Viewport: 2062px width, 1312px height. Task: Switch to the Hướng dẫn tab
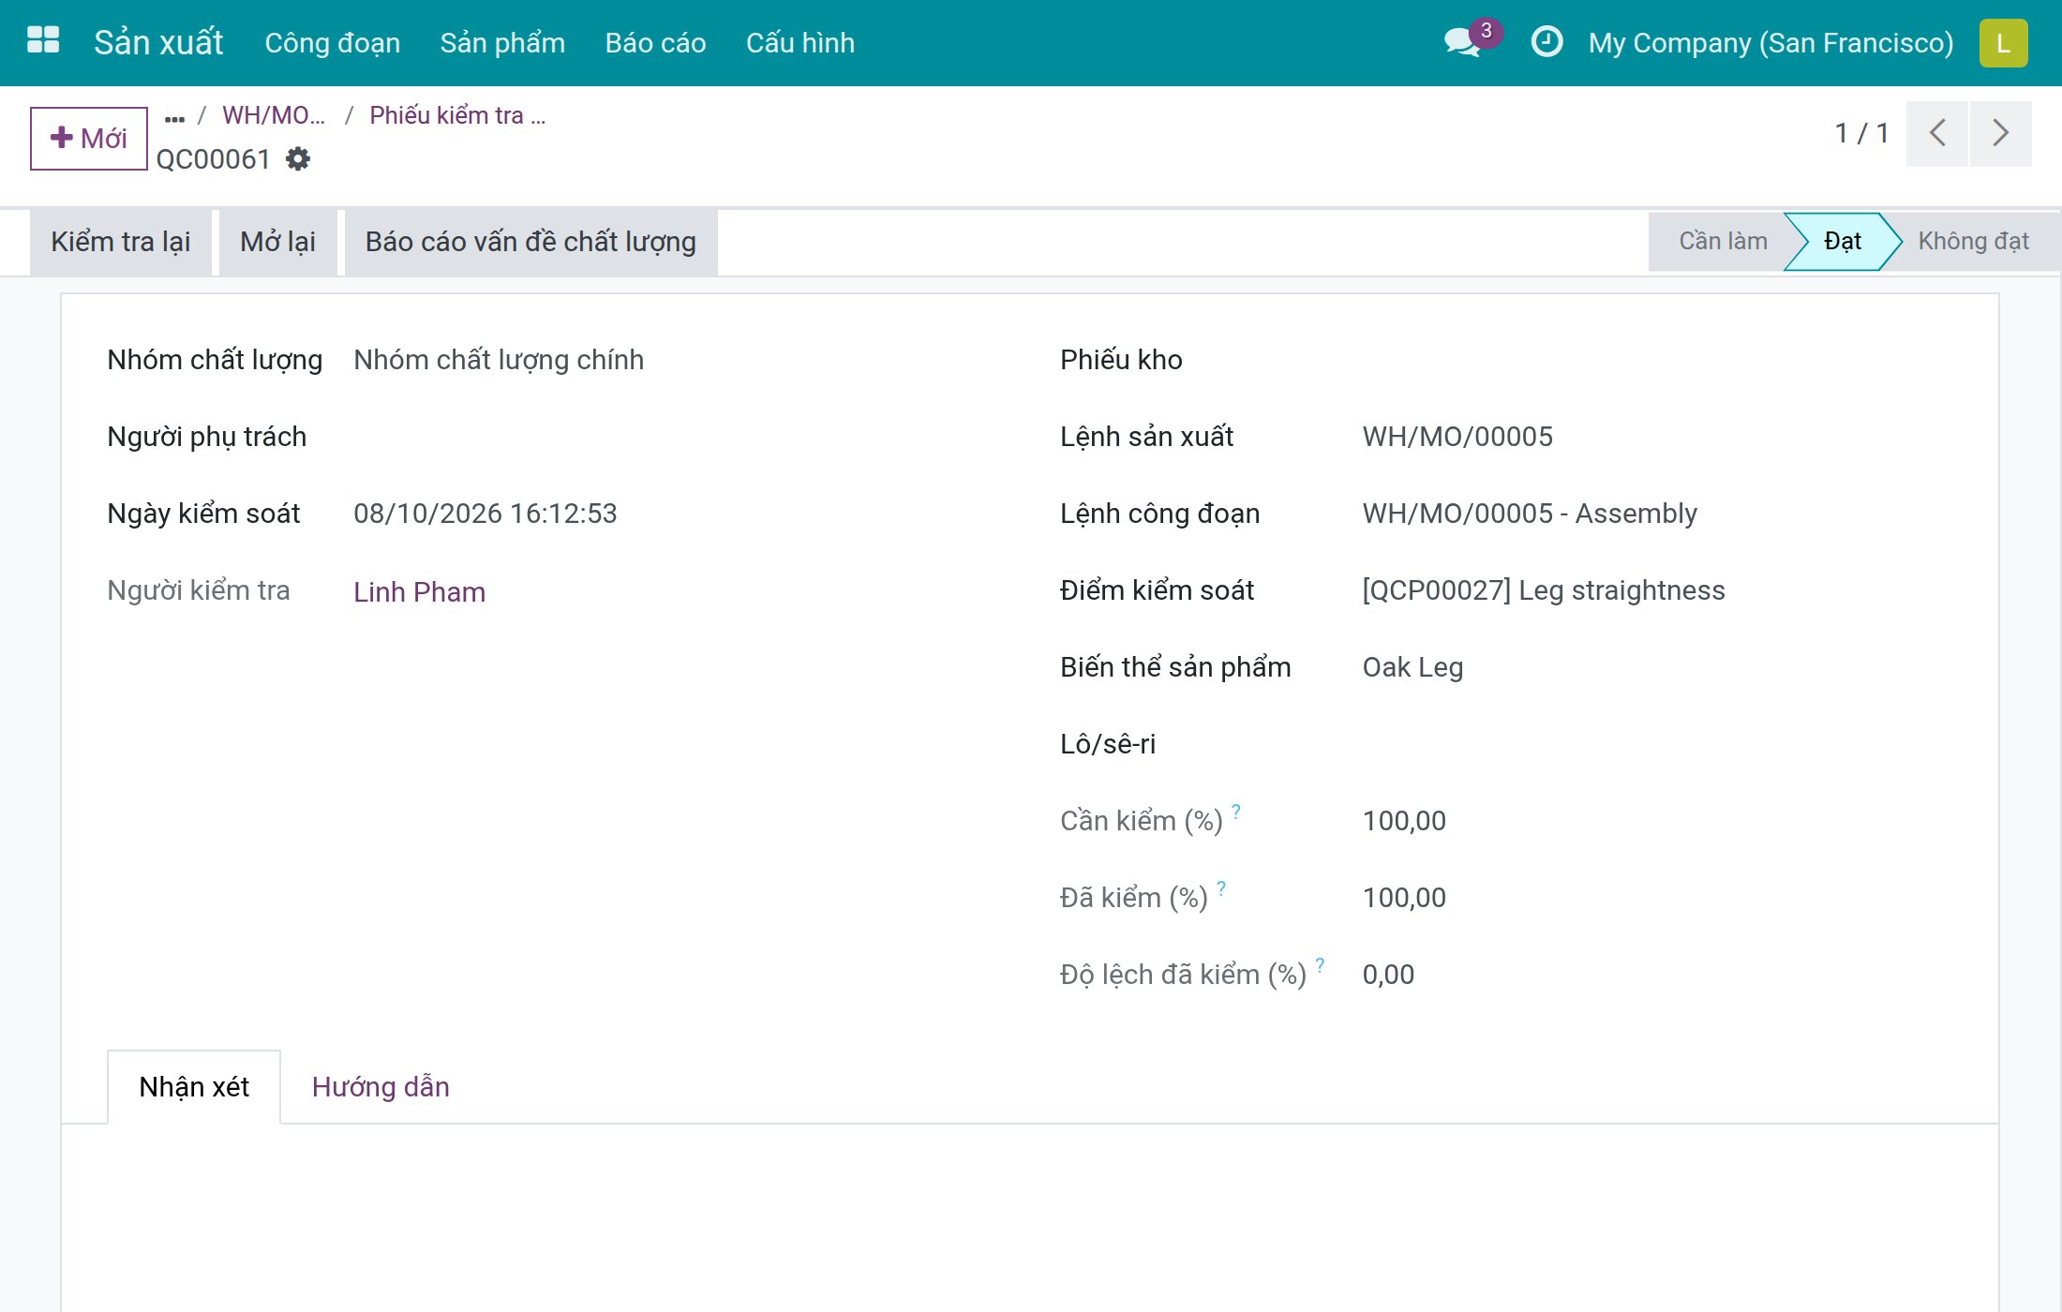coord(381,1087)
